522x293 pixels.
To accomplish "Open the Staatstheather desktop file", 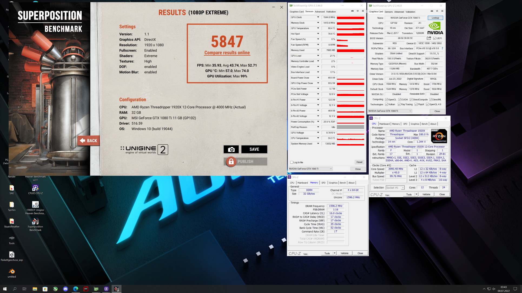I will pos(12,223).
